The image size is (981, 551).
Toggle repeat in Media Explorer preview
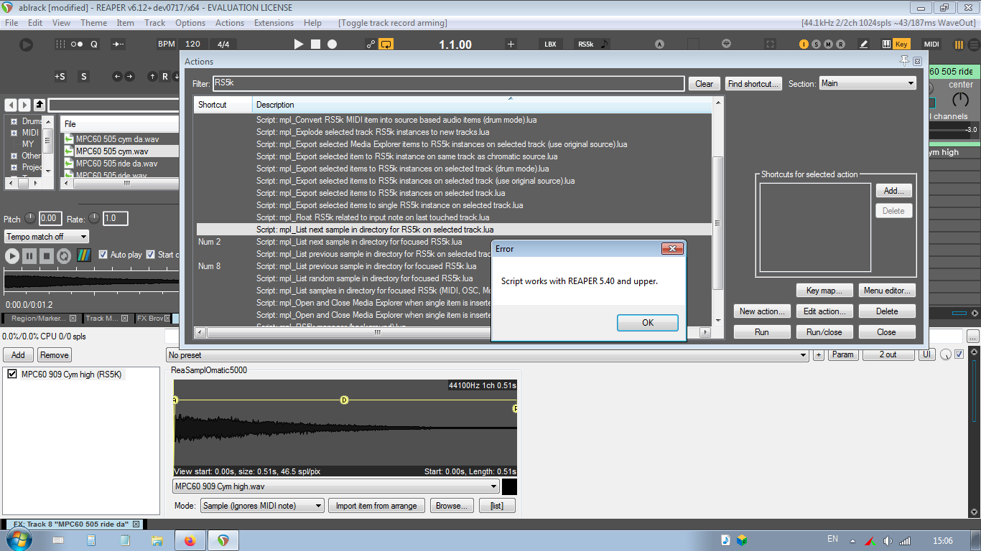click(64, 255)
